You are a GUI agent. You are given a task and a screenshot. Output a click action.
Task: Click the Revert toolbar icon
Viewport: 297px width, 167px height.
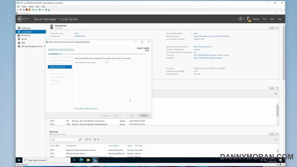43,10
